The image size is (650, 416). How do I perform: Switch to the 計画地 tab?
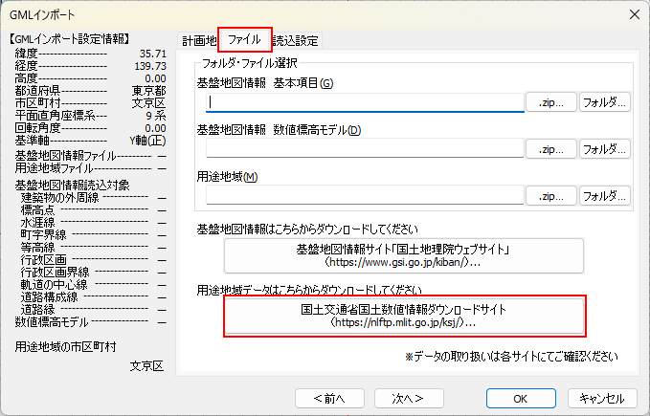coord(199,40)
